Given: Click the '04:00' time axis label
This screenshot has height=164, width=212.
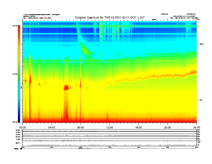Looking at the screenshot, I should click(51, 128).
